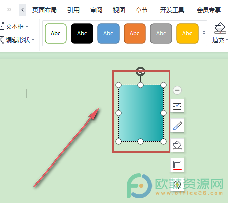
Task: Switch to the 审阅 tab
Action: click(x=96, y=10)
